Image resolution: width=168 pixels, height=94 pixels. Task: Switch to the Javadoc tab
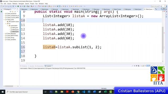[x=31, y=66]
